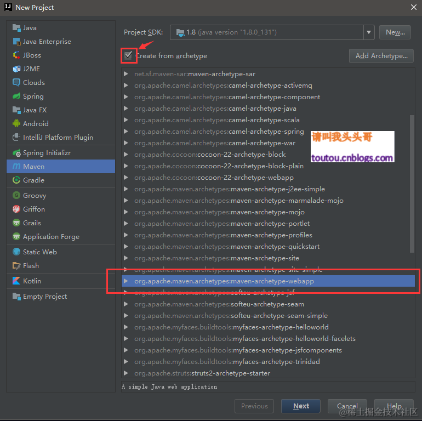422x421 pixels.
Task: Click the Java FX icon
Action: 16,110
